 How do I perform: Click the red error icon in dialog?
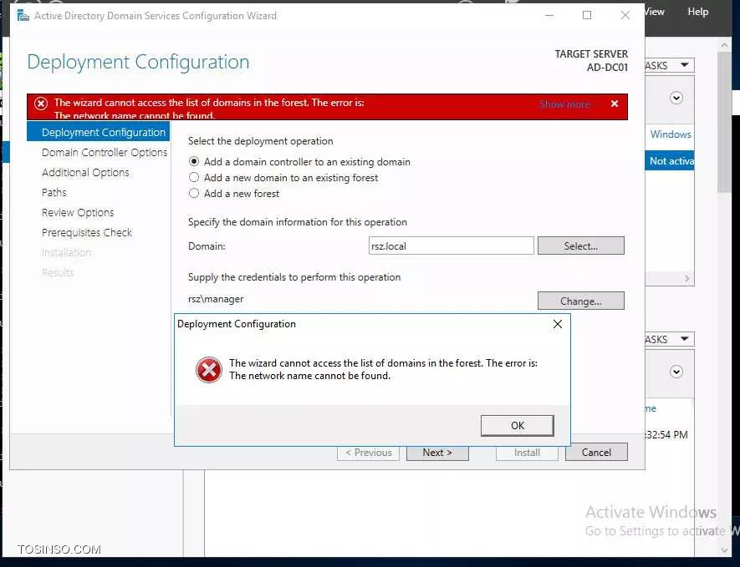(208, 369)
